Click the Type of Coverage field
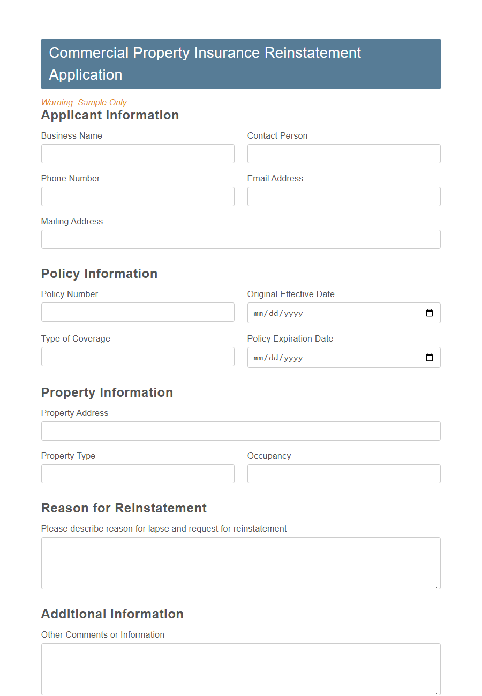The width and height of the screenshot is (482, 696). [x=138, y=357]
